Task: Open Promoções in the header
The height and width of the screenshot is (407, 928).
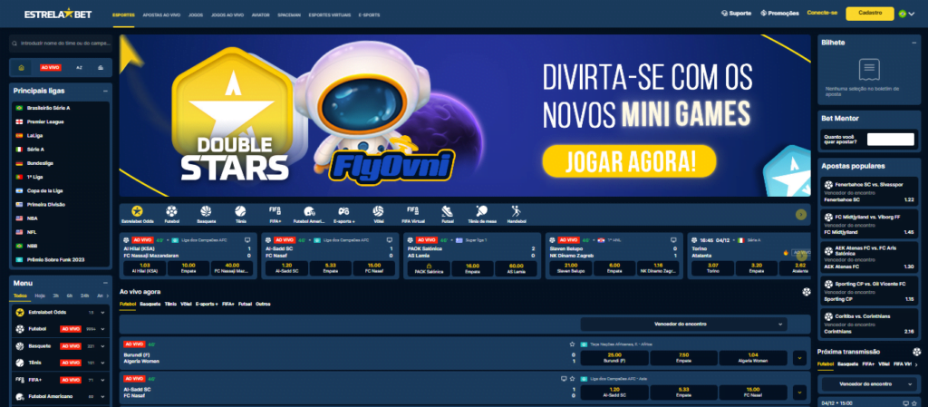Action: coord(779,13)
